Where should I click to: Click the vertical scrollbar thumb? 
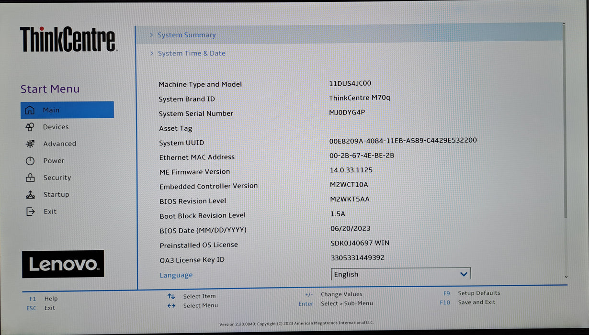click(x=565, y=122)
